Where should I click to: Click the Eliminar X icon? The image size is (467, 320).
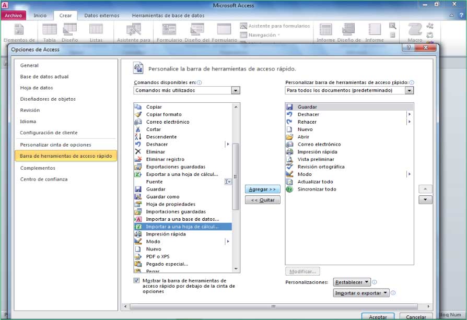click(138, 151)
